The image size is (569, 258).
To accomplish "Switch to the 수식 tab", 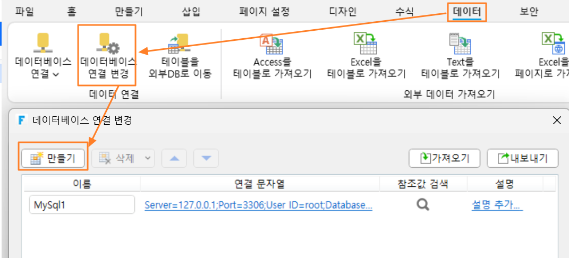I will pyautogui.click(x=404, y=12).
